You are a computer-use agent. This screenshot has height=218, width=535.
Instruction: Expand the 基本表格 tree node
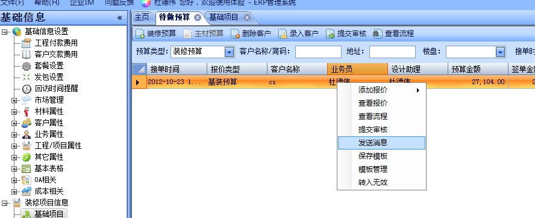point(14,169)
